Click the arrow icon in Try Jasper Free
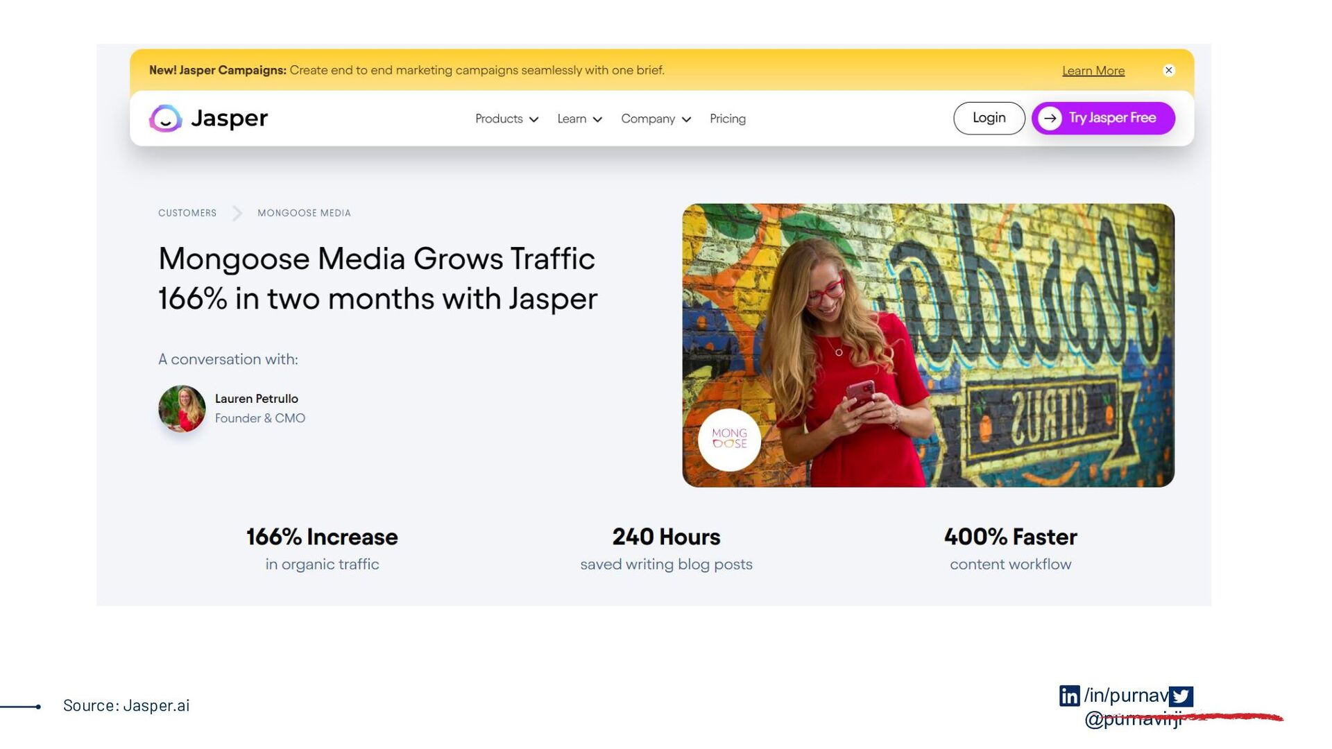1332x749 pixels. (1050, 119)
